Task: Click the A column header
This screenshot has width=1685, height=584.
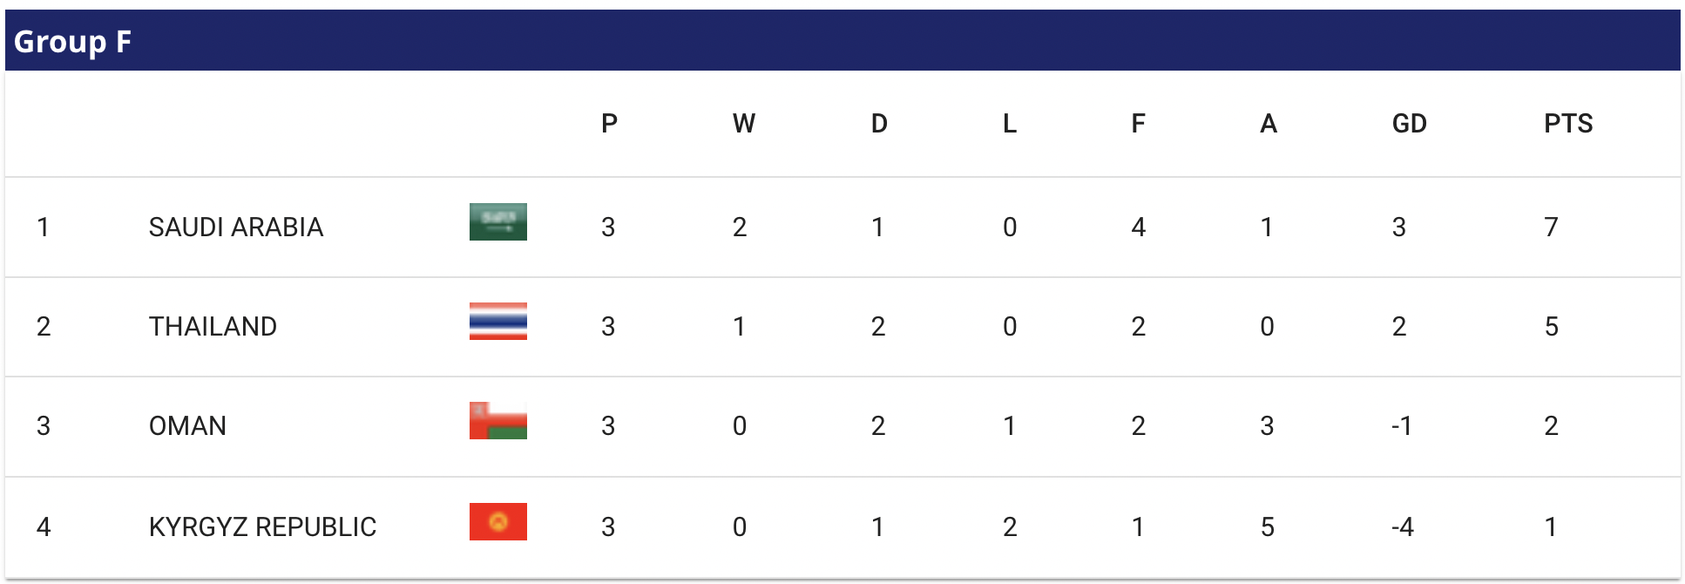Action: click(x=1269, y=124)
